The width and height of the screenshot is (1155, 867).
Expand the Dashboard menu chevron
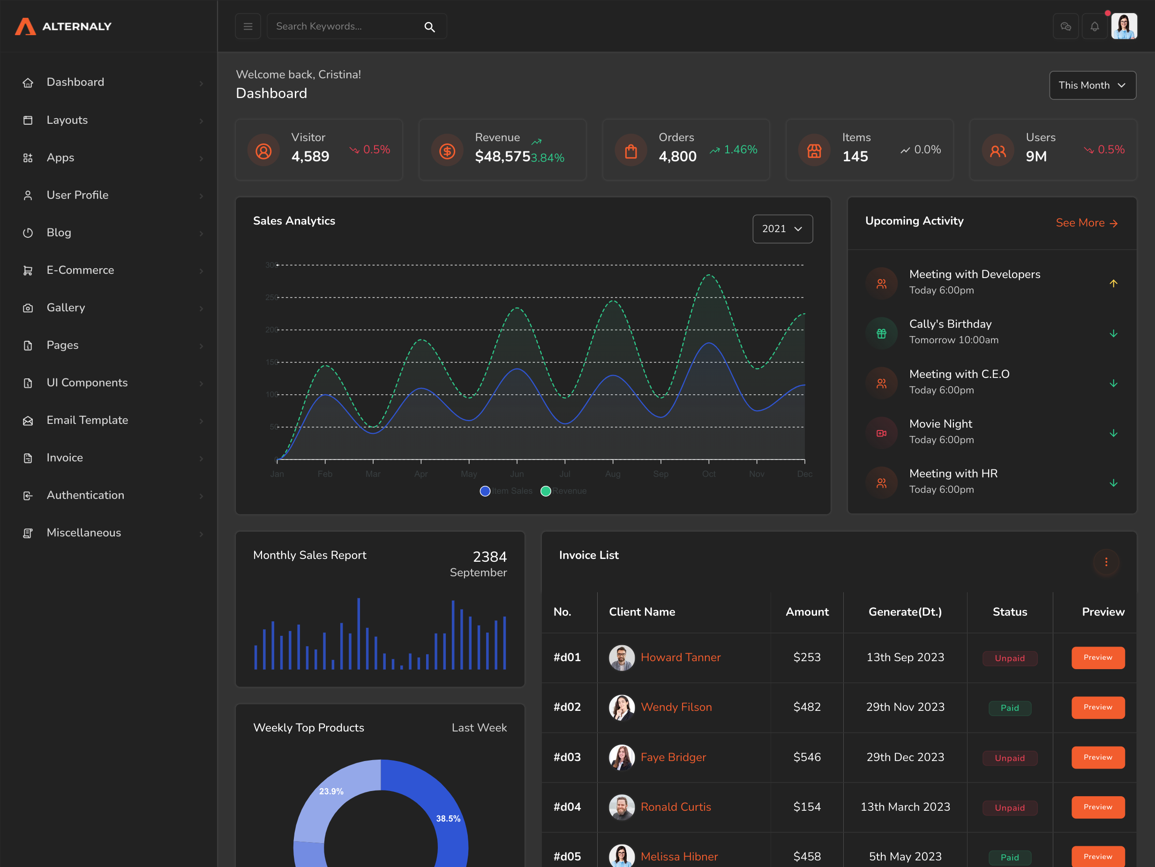201,83
